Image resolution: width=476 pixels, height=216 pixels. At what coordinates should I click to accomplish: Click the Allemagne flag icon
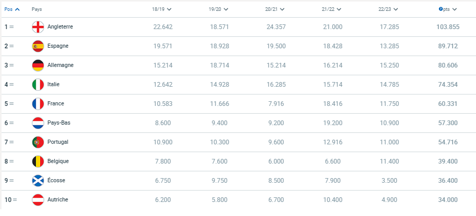click(x=38, y=65)
